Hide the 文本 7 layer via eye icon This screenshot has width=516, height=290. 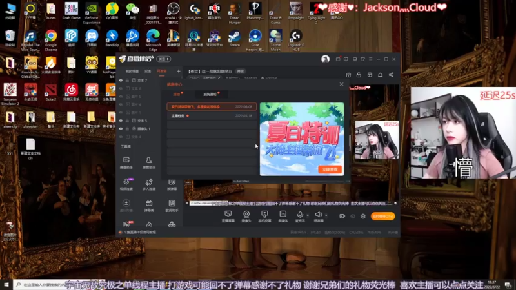pos(121,80)
